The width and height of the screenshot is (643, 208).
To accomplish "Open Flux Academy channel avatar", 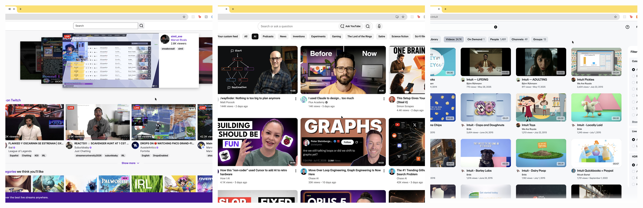I will [x=304, y=100].
